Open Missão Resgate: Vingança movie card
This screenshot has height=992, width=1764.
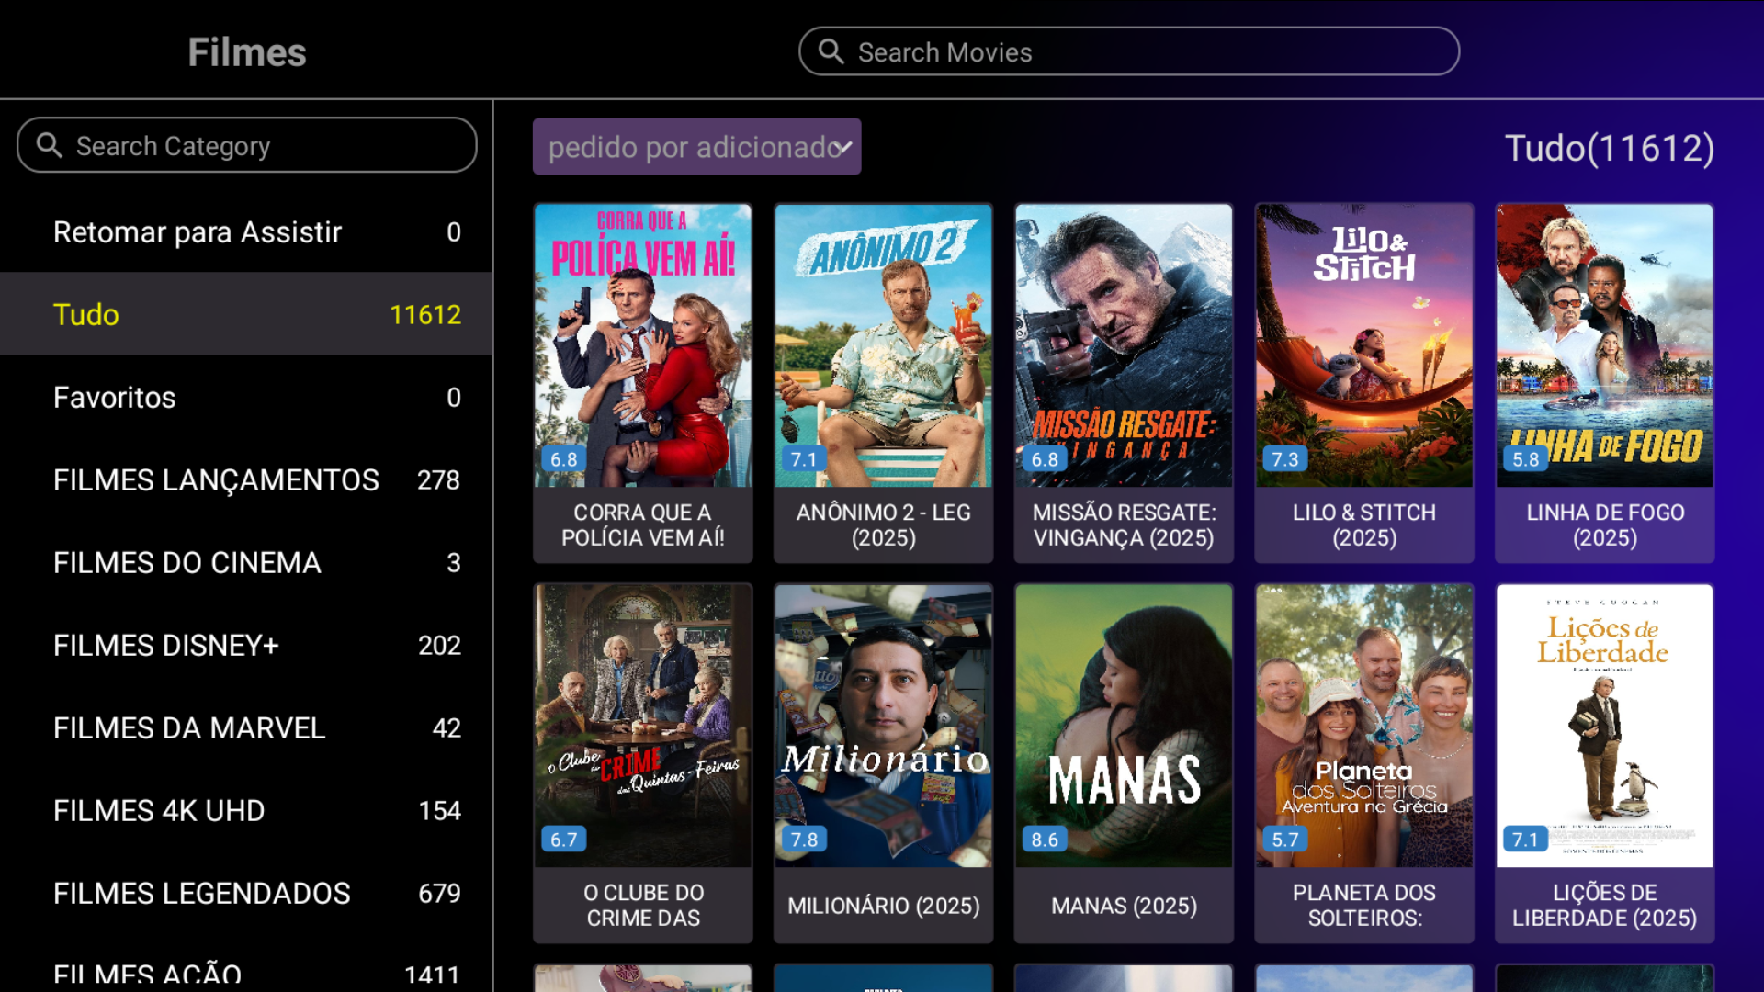[1124, 383]
